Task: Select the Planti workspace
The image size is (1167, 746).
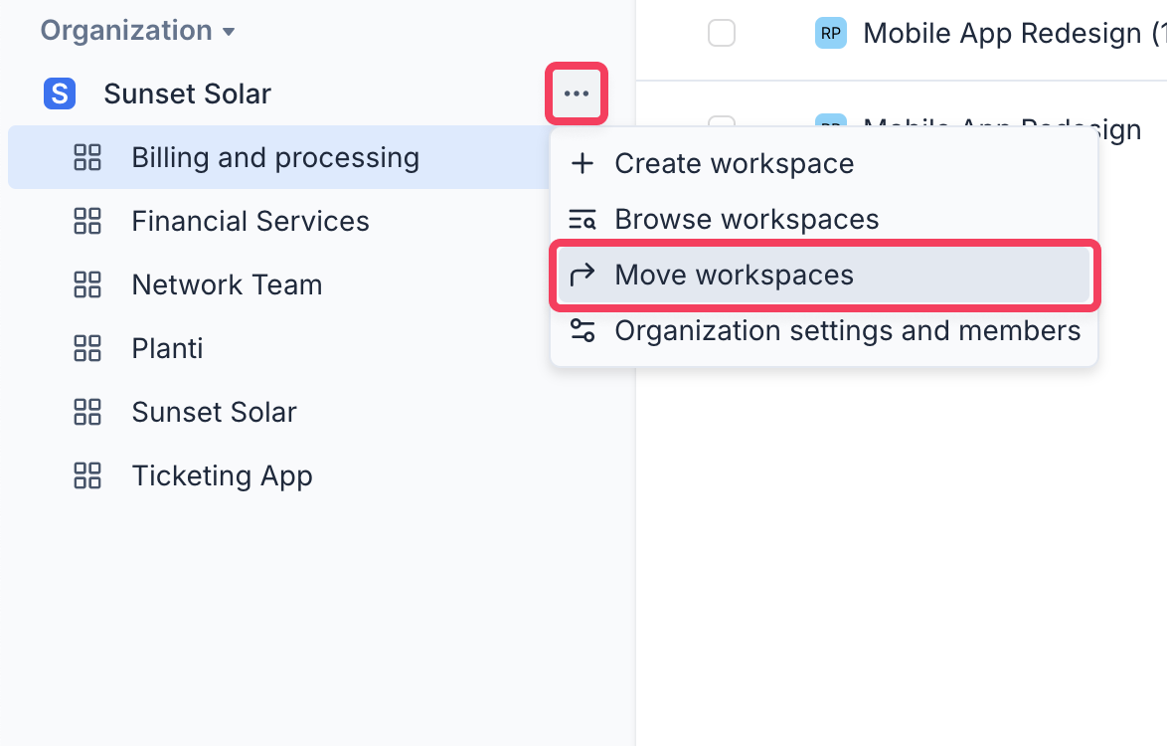Action: [167, 348]
